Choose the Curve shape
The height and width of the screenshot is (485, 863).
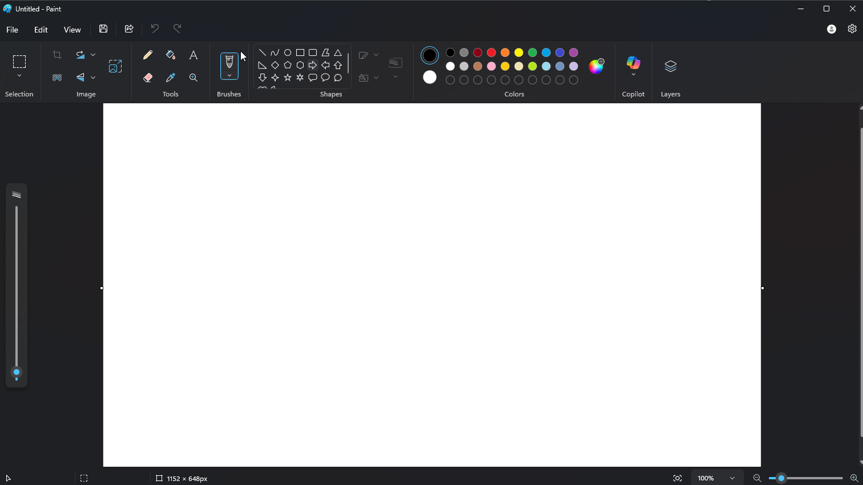(275, 52)
